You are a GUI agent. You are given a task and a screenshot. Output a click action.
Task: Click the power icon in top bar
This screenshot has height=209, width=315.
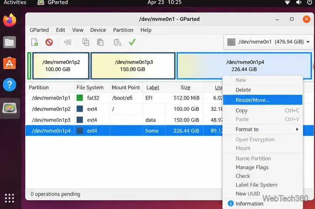(x=310, y=3)
